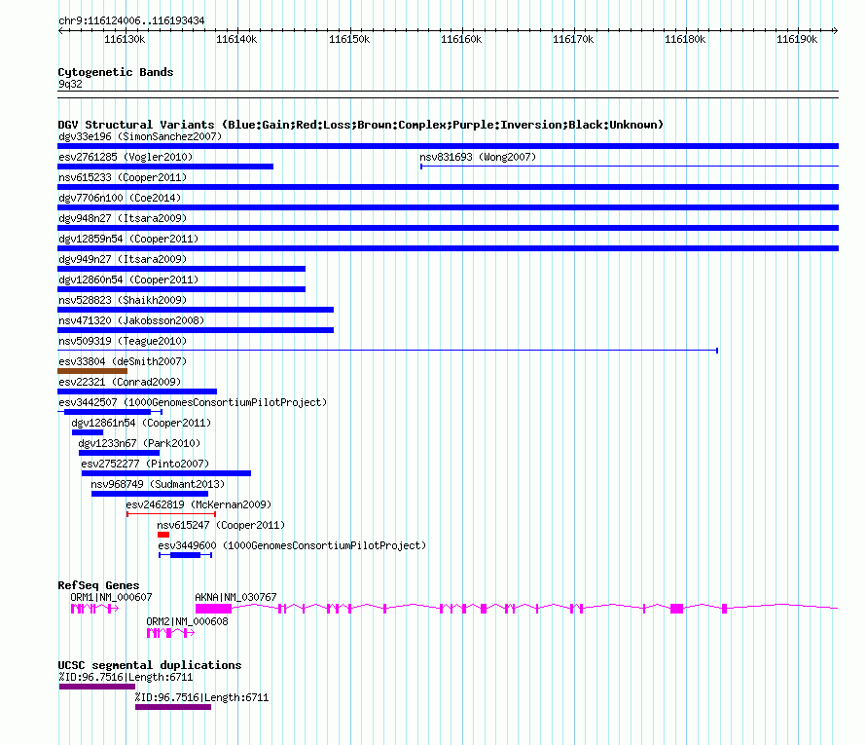Click the red esv2462819 (McKernan2009) line
The height and width of the screenshot is (745, 866).
(170, 514)
